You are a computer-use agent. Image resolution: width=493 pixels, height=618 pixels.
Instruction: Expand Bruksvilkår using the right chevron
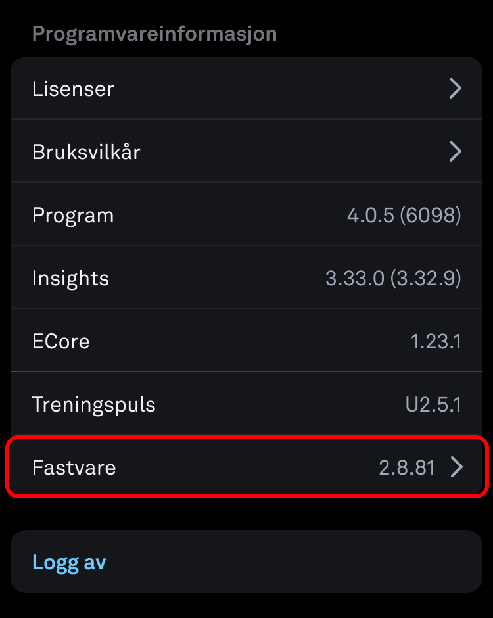pyautogui.click(x=455, y=152)
